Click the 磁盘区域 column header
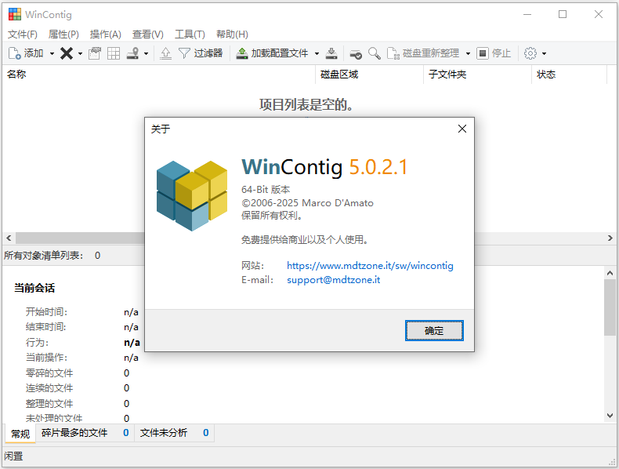 click(339, 75)
